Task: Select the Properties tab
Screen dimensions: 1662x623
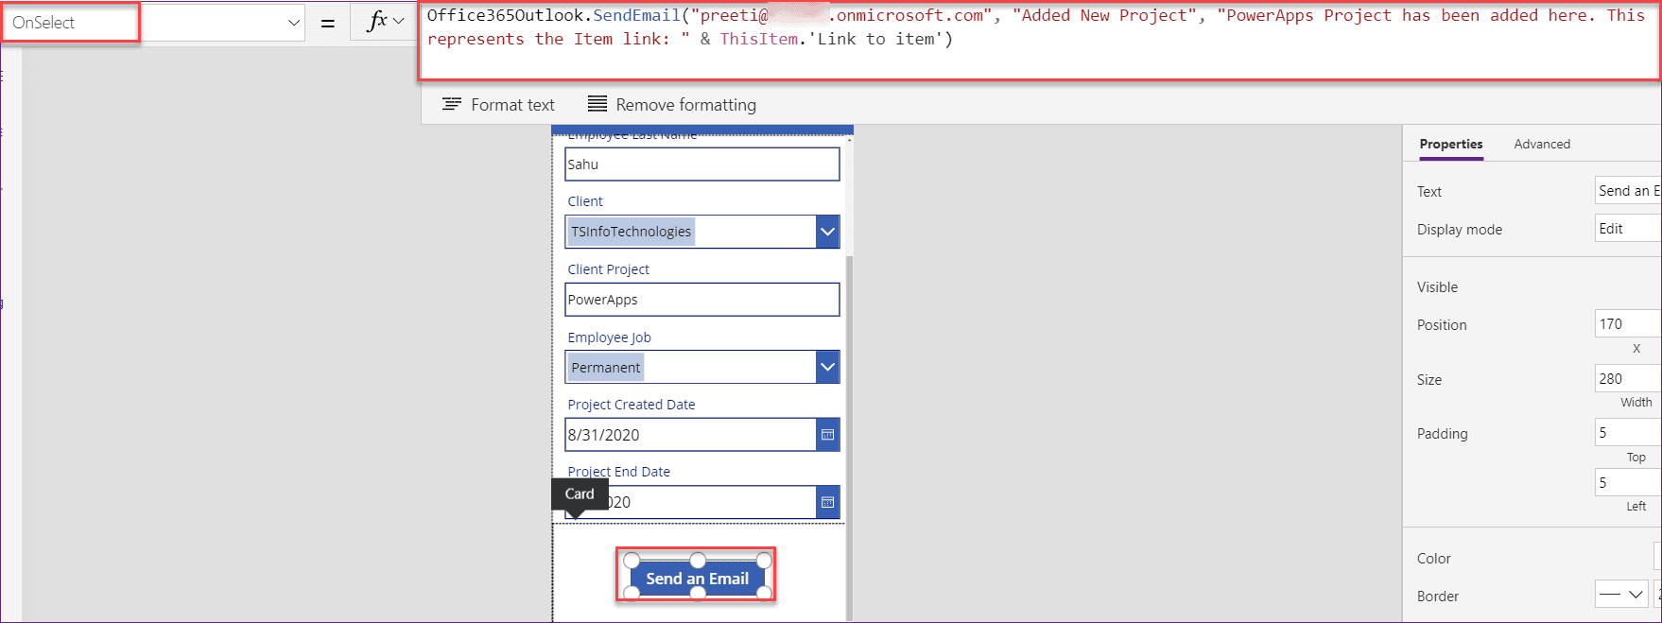Action: pyautogui.click(x=1450, y=144)
